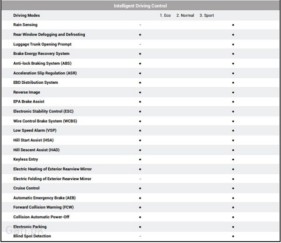Select the Rain Sensing row label
This screenshot has width=281, height=243.
click(25, 25)
